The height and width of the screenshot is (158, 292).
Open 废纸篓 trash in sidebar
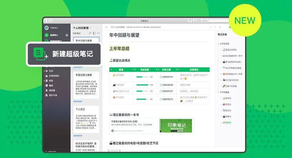click(50, 90)
